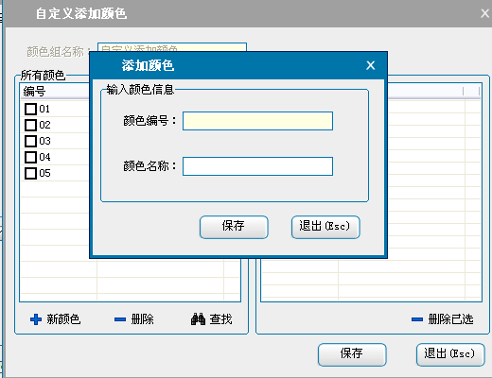Check the box for color 01
This screenshot has height=378, width=492.
click(x=30, y=109)
